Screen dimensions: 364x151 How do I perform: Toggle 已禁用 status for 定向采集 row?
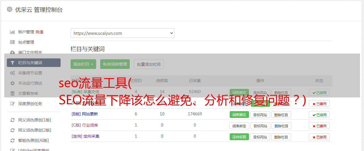click(319, 137)
